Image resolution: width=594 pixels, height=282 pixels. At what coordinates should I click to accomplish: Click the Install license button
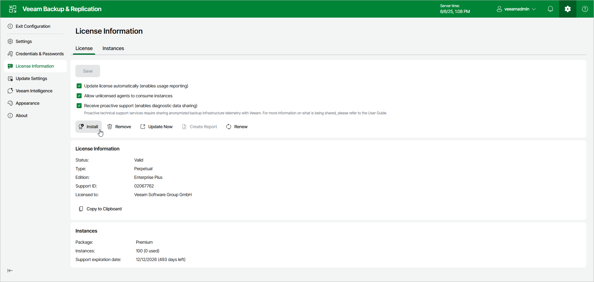pyautogui.click(x=88, y=127)
